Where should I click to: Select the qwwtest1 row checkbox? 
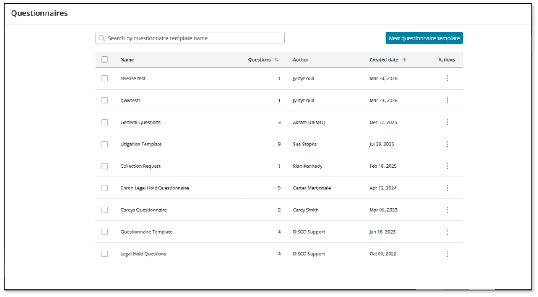coord(105,100)
